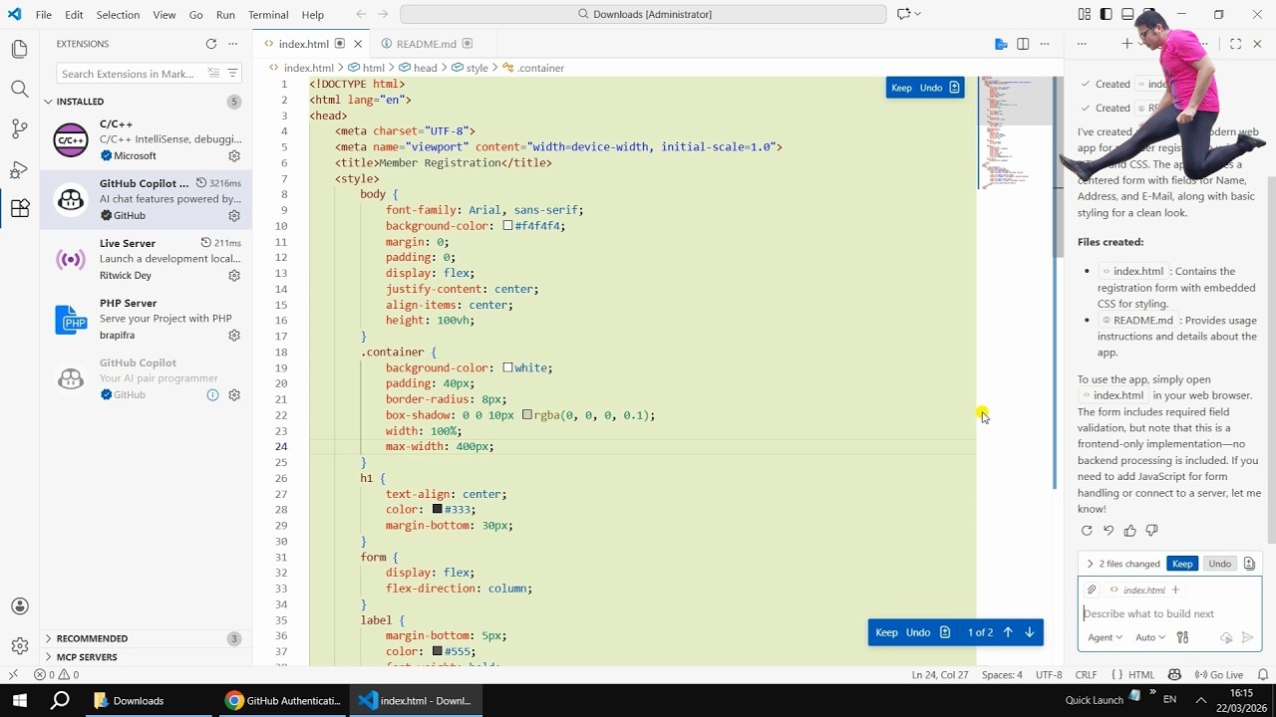Open the Source Control view
The image size is (1276, 717).
coord(19,128)
